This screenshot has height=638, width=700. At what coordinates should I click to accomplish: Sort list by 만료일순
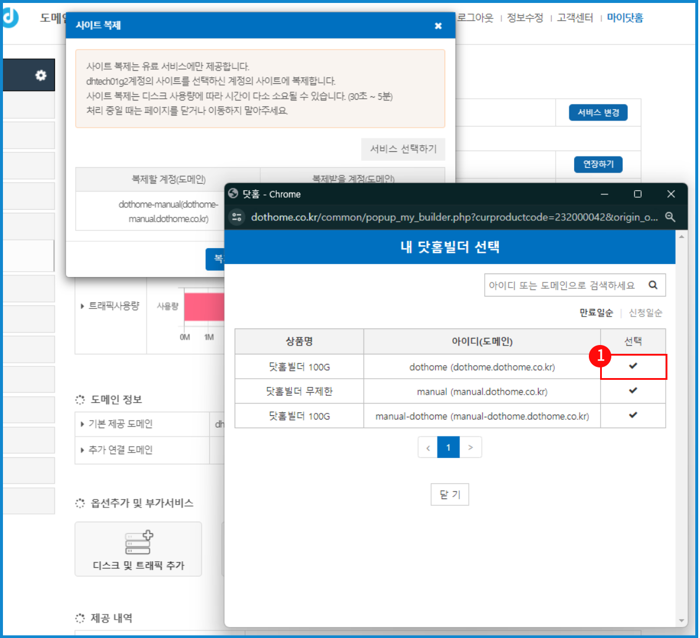pos(596,313)
